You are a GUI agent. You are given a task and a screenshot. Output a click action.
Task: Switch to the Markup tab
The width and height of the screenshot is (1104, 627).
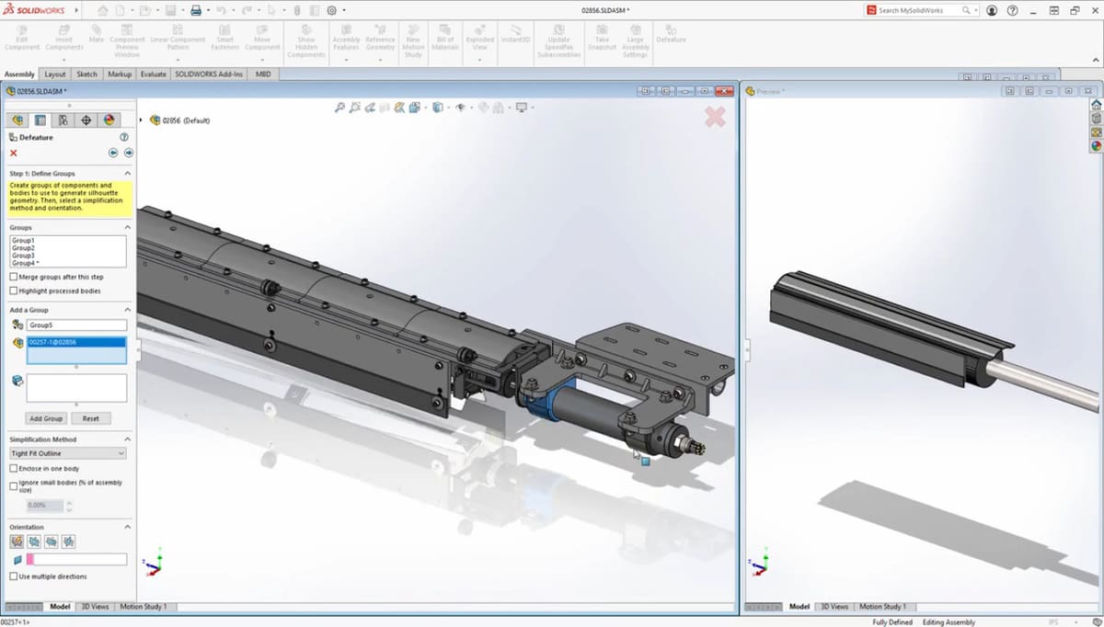click(120, 74)
